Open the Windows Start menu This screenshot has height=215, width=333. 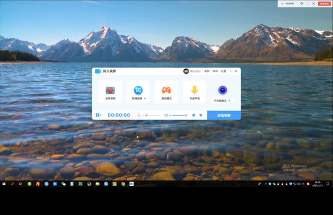(4, 184)
